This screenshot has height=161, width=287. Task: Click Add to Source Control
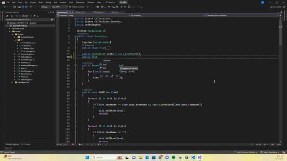pyautogui.click(x=246, y=152)
